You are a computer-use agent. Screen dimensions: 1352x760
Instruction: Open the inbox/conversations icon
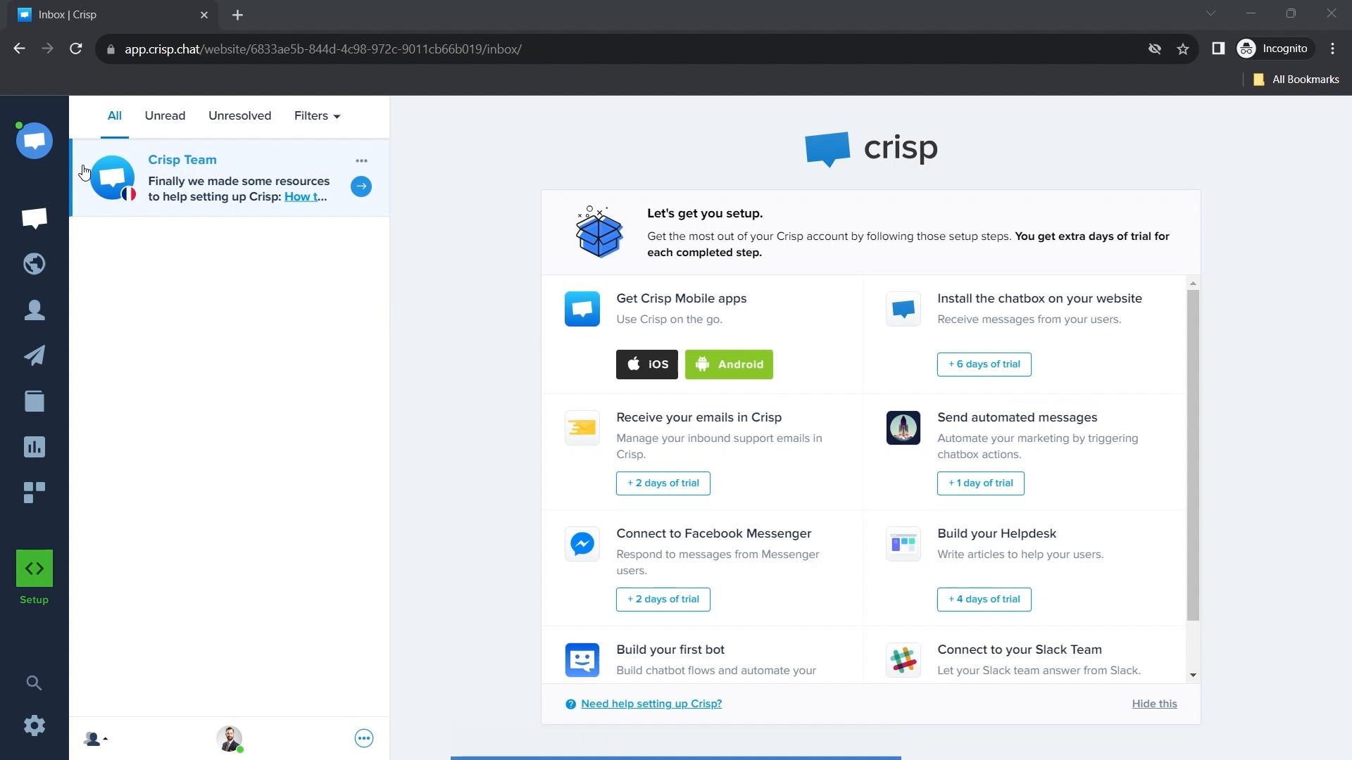[35, 140]
